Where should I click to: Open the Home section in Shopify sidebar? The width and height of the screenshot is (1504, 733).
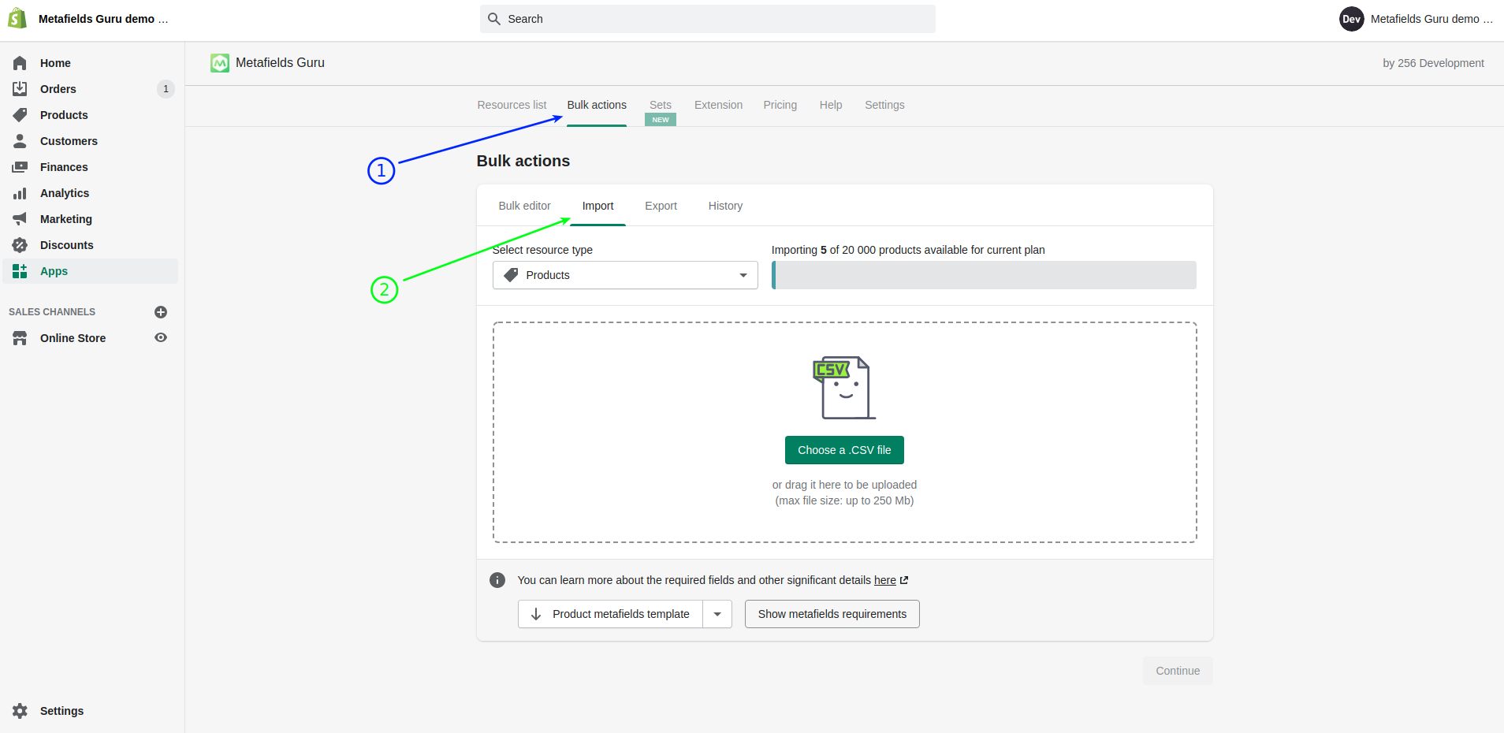tap(54, 63)
